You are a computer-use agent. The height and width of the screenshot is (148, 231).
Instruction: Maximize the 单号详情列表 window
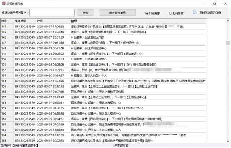point(215,4)
